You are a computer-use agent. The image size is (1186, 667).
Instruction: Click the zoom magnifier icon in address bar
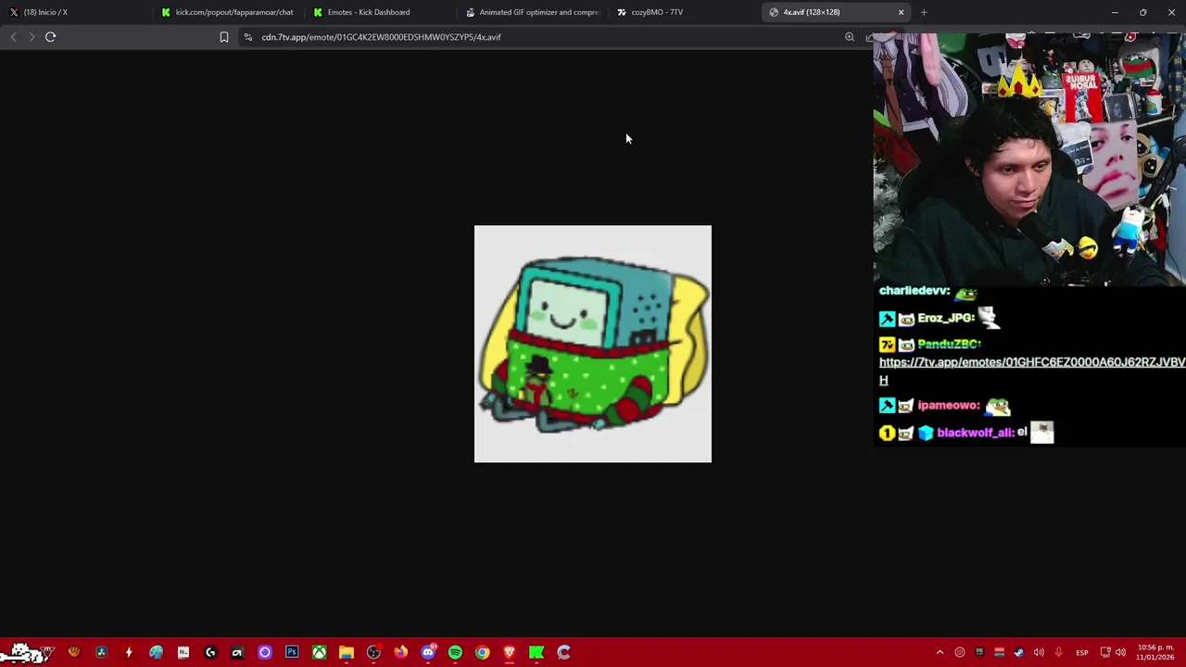click(849, 37)
